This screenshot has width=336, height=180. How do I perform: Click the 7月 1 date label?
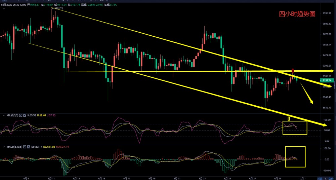pos(304,178)
